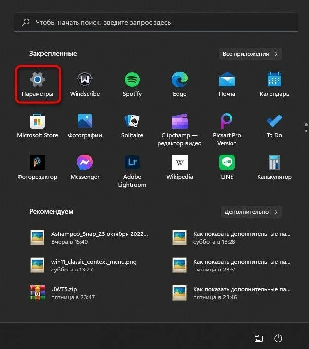This screenshot has width=309, height=349.
Task: Open the file dated пятница в 23:51
Action: pos(232,265)
